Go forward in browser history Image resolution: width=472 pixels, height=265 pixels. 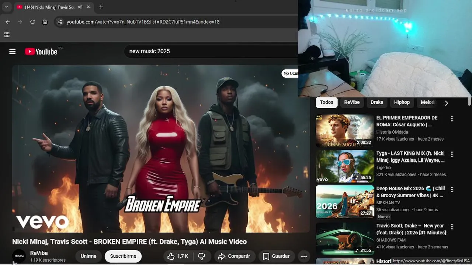(x=20, y=22)
